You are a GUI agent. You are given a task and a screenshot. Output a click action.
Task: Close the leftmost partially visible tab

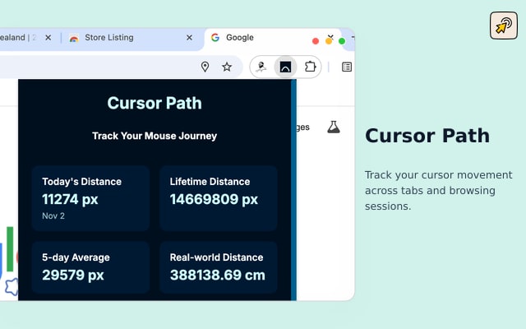48,38
